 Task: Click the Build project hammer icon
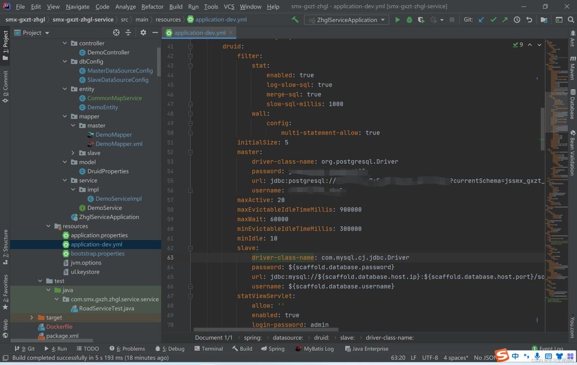tap(295, 20)
